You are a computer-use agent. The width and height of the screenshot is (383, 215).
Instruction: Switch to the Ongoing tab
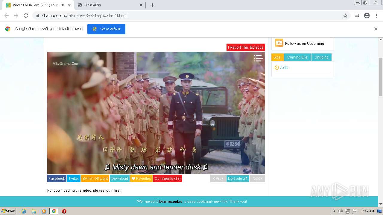coord(321,57)
